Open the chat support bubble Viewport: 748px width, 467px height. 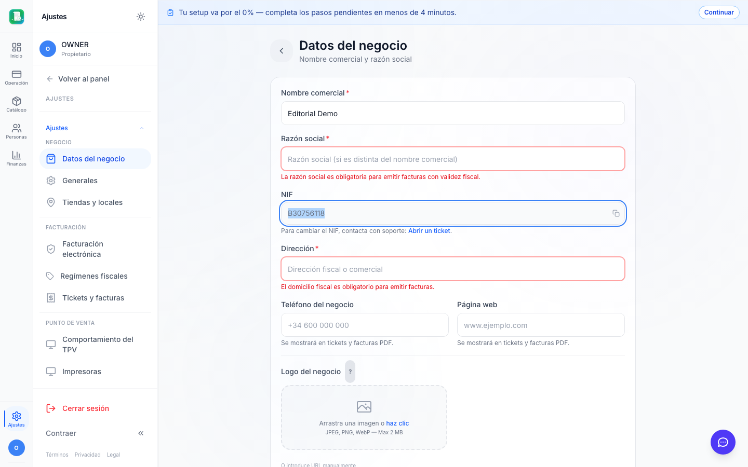(723, 442)
